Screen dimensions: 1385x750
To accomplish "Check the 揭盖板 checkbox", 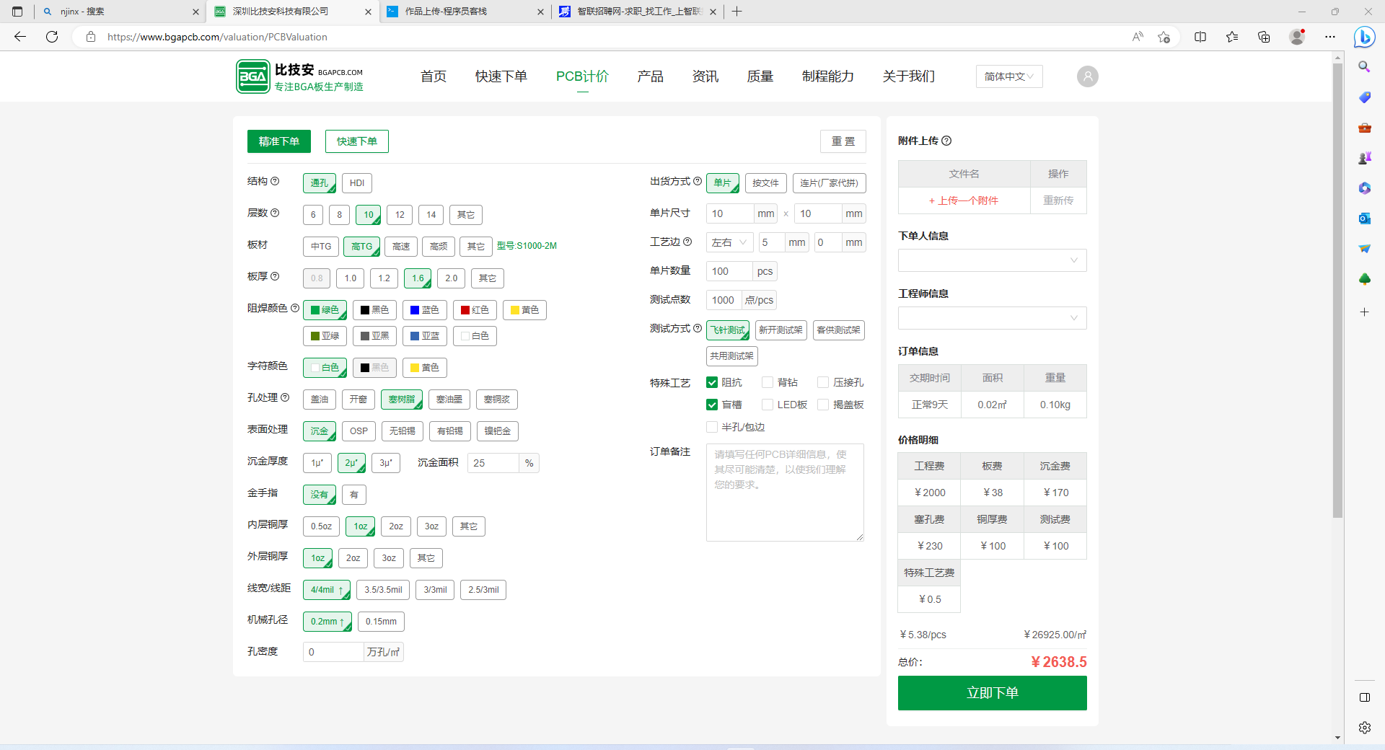I will coord(823,405).
